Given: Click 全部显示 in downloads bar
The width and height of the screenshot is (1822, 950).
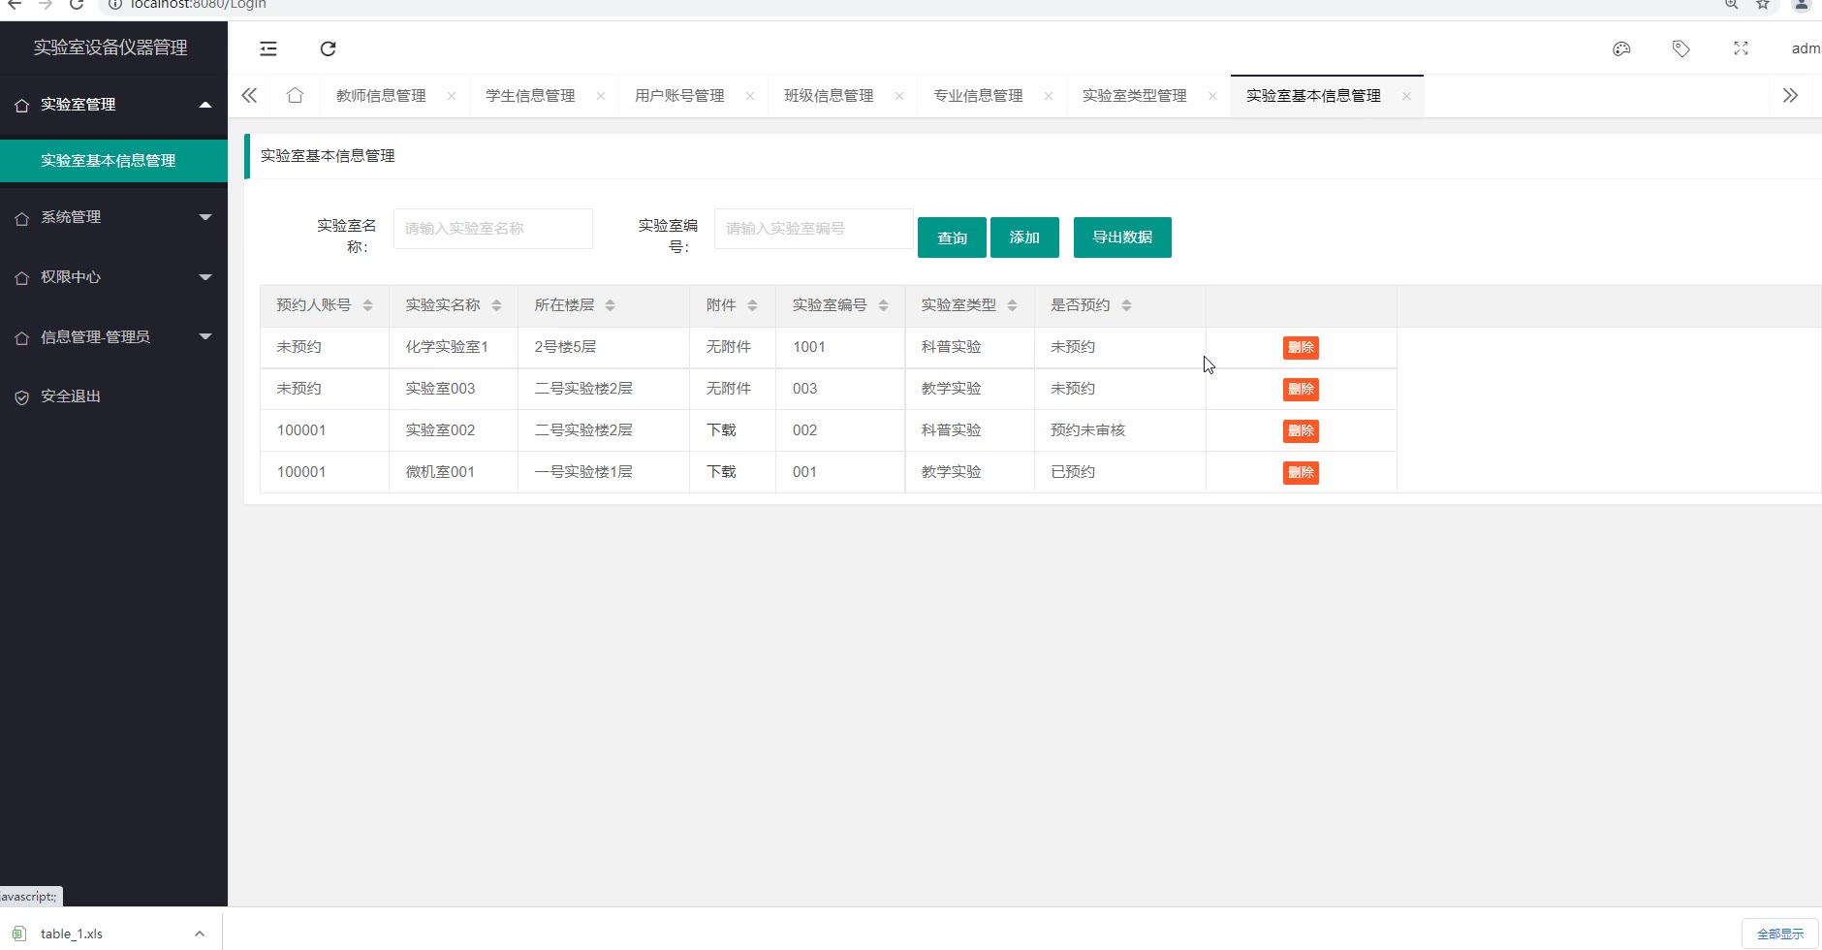Looking at the screenshot, I should pos(1780,934).
